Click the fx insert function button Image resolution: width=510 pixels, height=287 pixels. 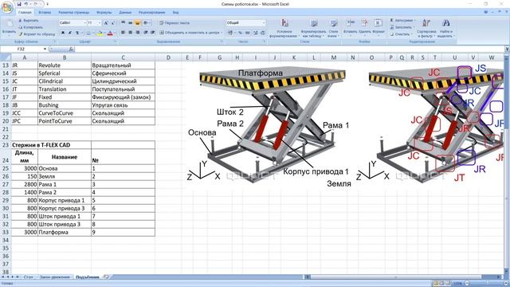pyautogui.click(x=71, y=49)
